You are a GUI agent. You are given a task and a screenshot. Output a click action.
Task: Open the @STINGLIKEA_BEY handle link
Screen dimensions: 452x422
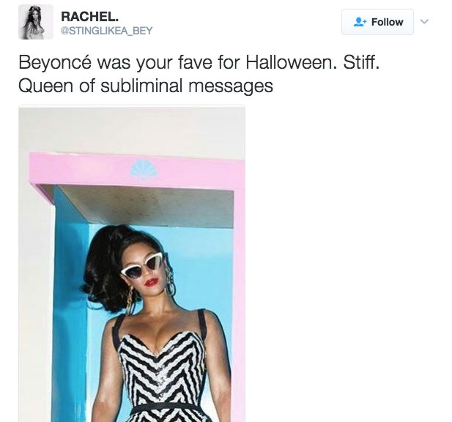(107, 31)
